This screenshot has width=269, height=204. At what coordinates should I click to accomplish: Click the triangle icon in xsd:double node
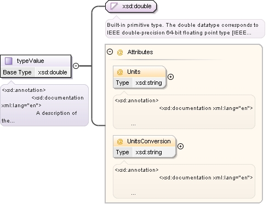tap(114, 6)
